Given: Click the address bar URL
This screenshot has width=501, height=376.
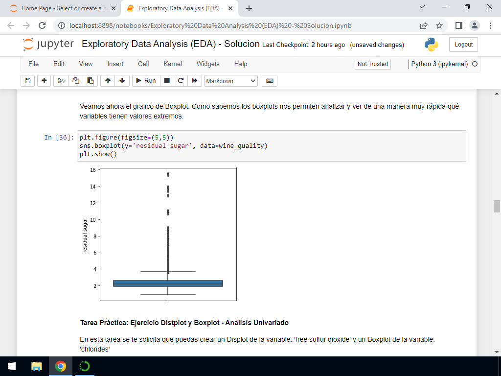Looking at the screenshot, I should tap(210, 25).
